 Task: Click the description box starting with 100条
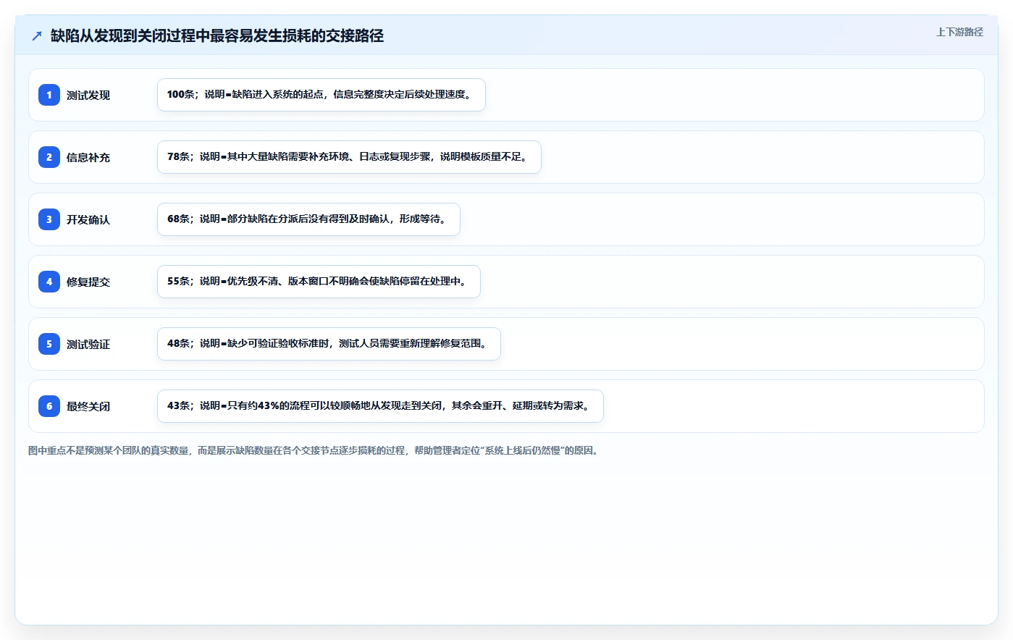click(x=321, y=95)
